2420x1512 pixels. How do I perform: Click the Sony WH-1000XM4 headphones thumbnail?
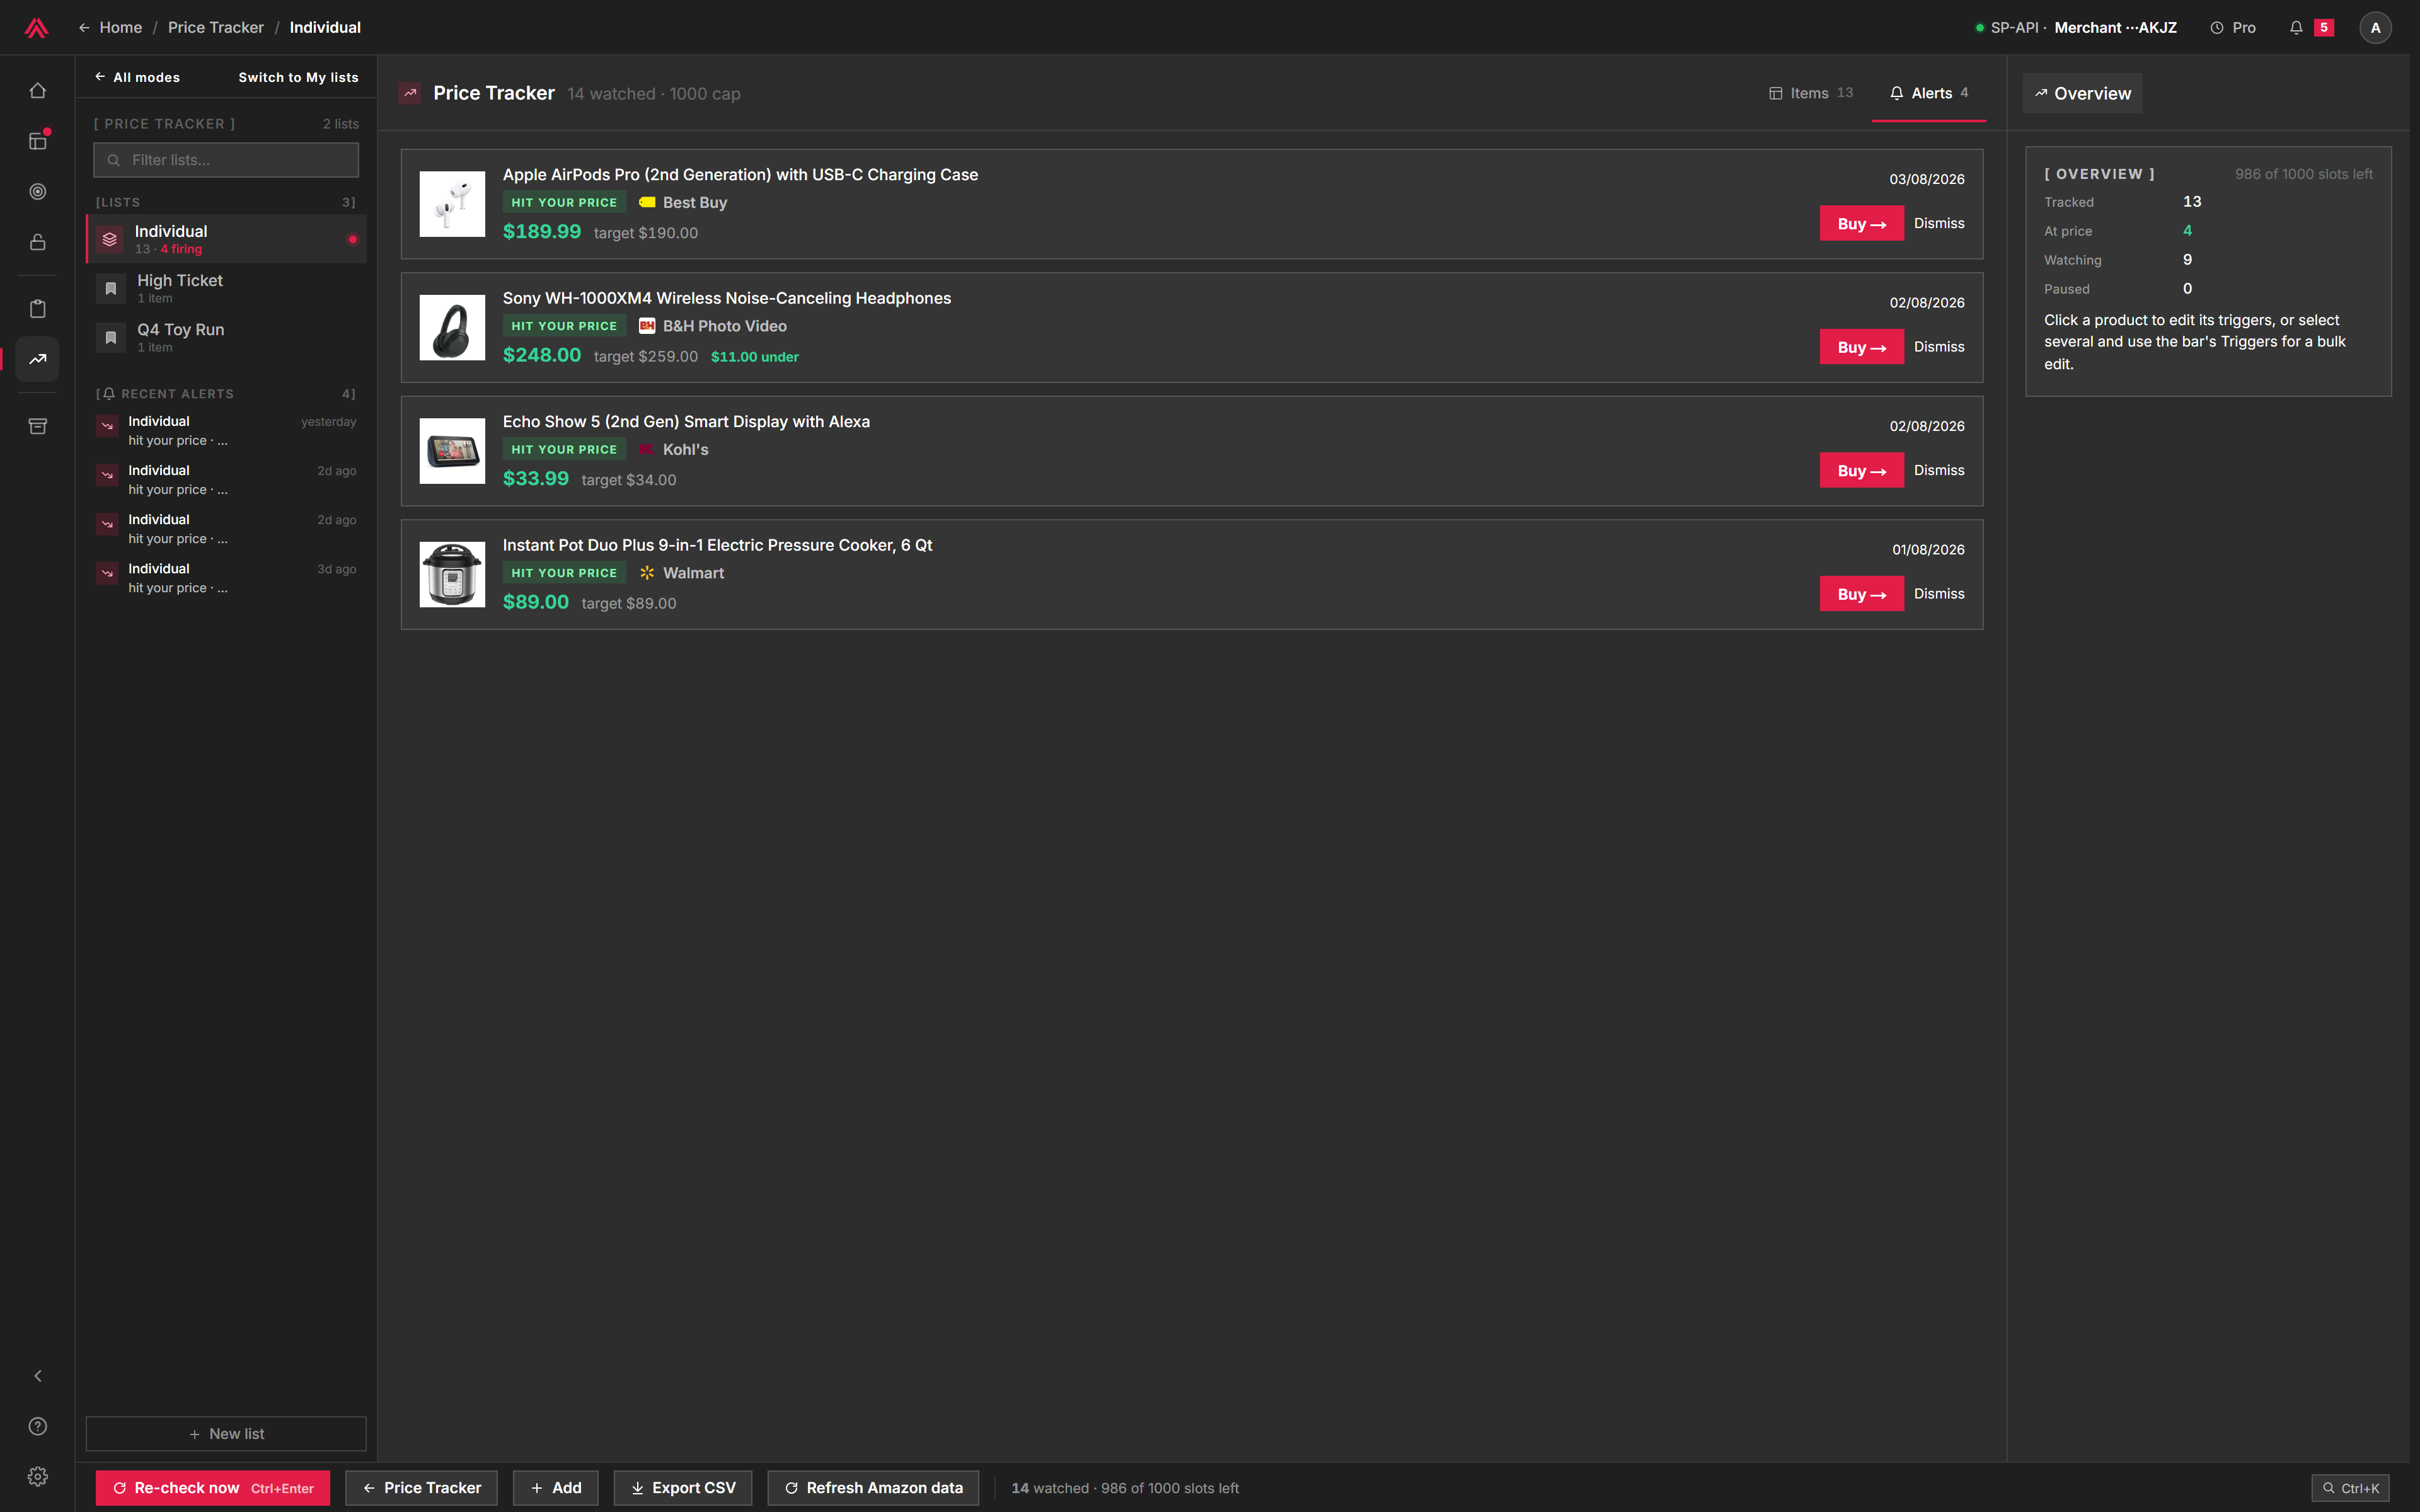pos(452,328)
